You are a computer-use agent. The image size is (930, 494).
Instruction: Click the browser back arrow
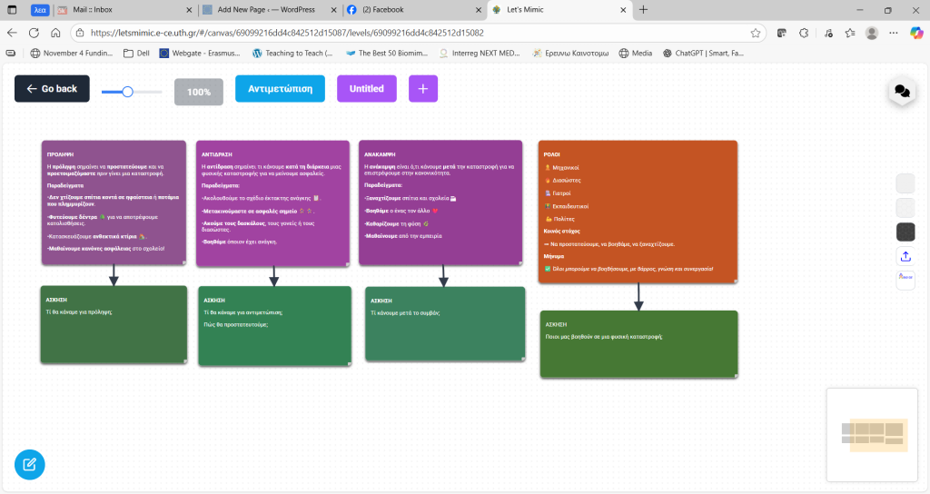(x=12, y=34)
